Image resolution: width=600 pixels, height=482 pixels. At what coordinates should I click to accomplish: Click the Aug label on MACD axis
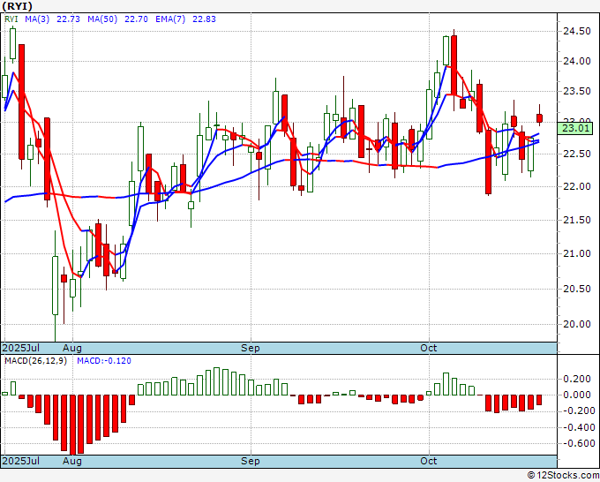tap(72, 461)
